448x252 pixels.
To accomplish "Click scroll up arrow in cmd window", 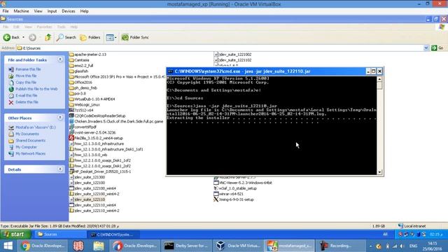I will coord(379,79).
